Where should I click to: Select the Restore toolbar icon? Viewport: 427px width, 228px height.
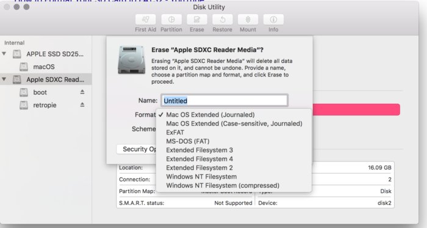pyautogui.click(x=222, y=20)
